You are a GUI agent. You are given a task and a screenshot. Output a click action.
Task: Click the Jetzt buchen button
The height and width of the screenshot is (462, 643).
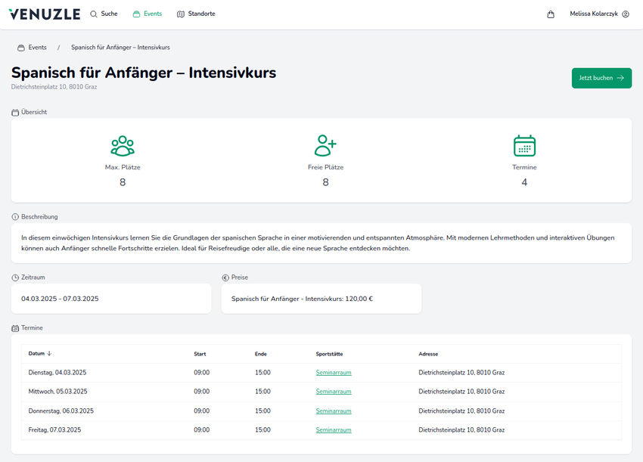[x=601, y=78]
